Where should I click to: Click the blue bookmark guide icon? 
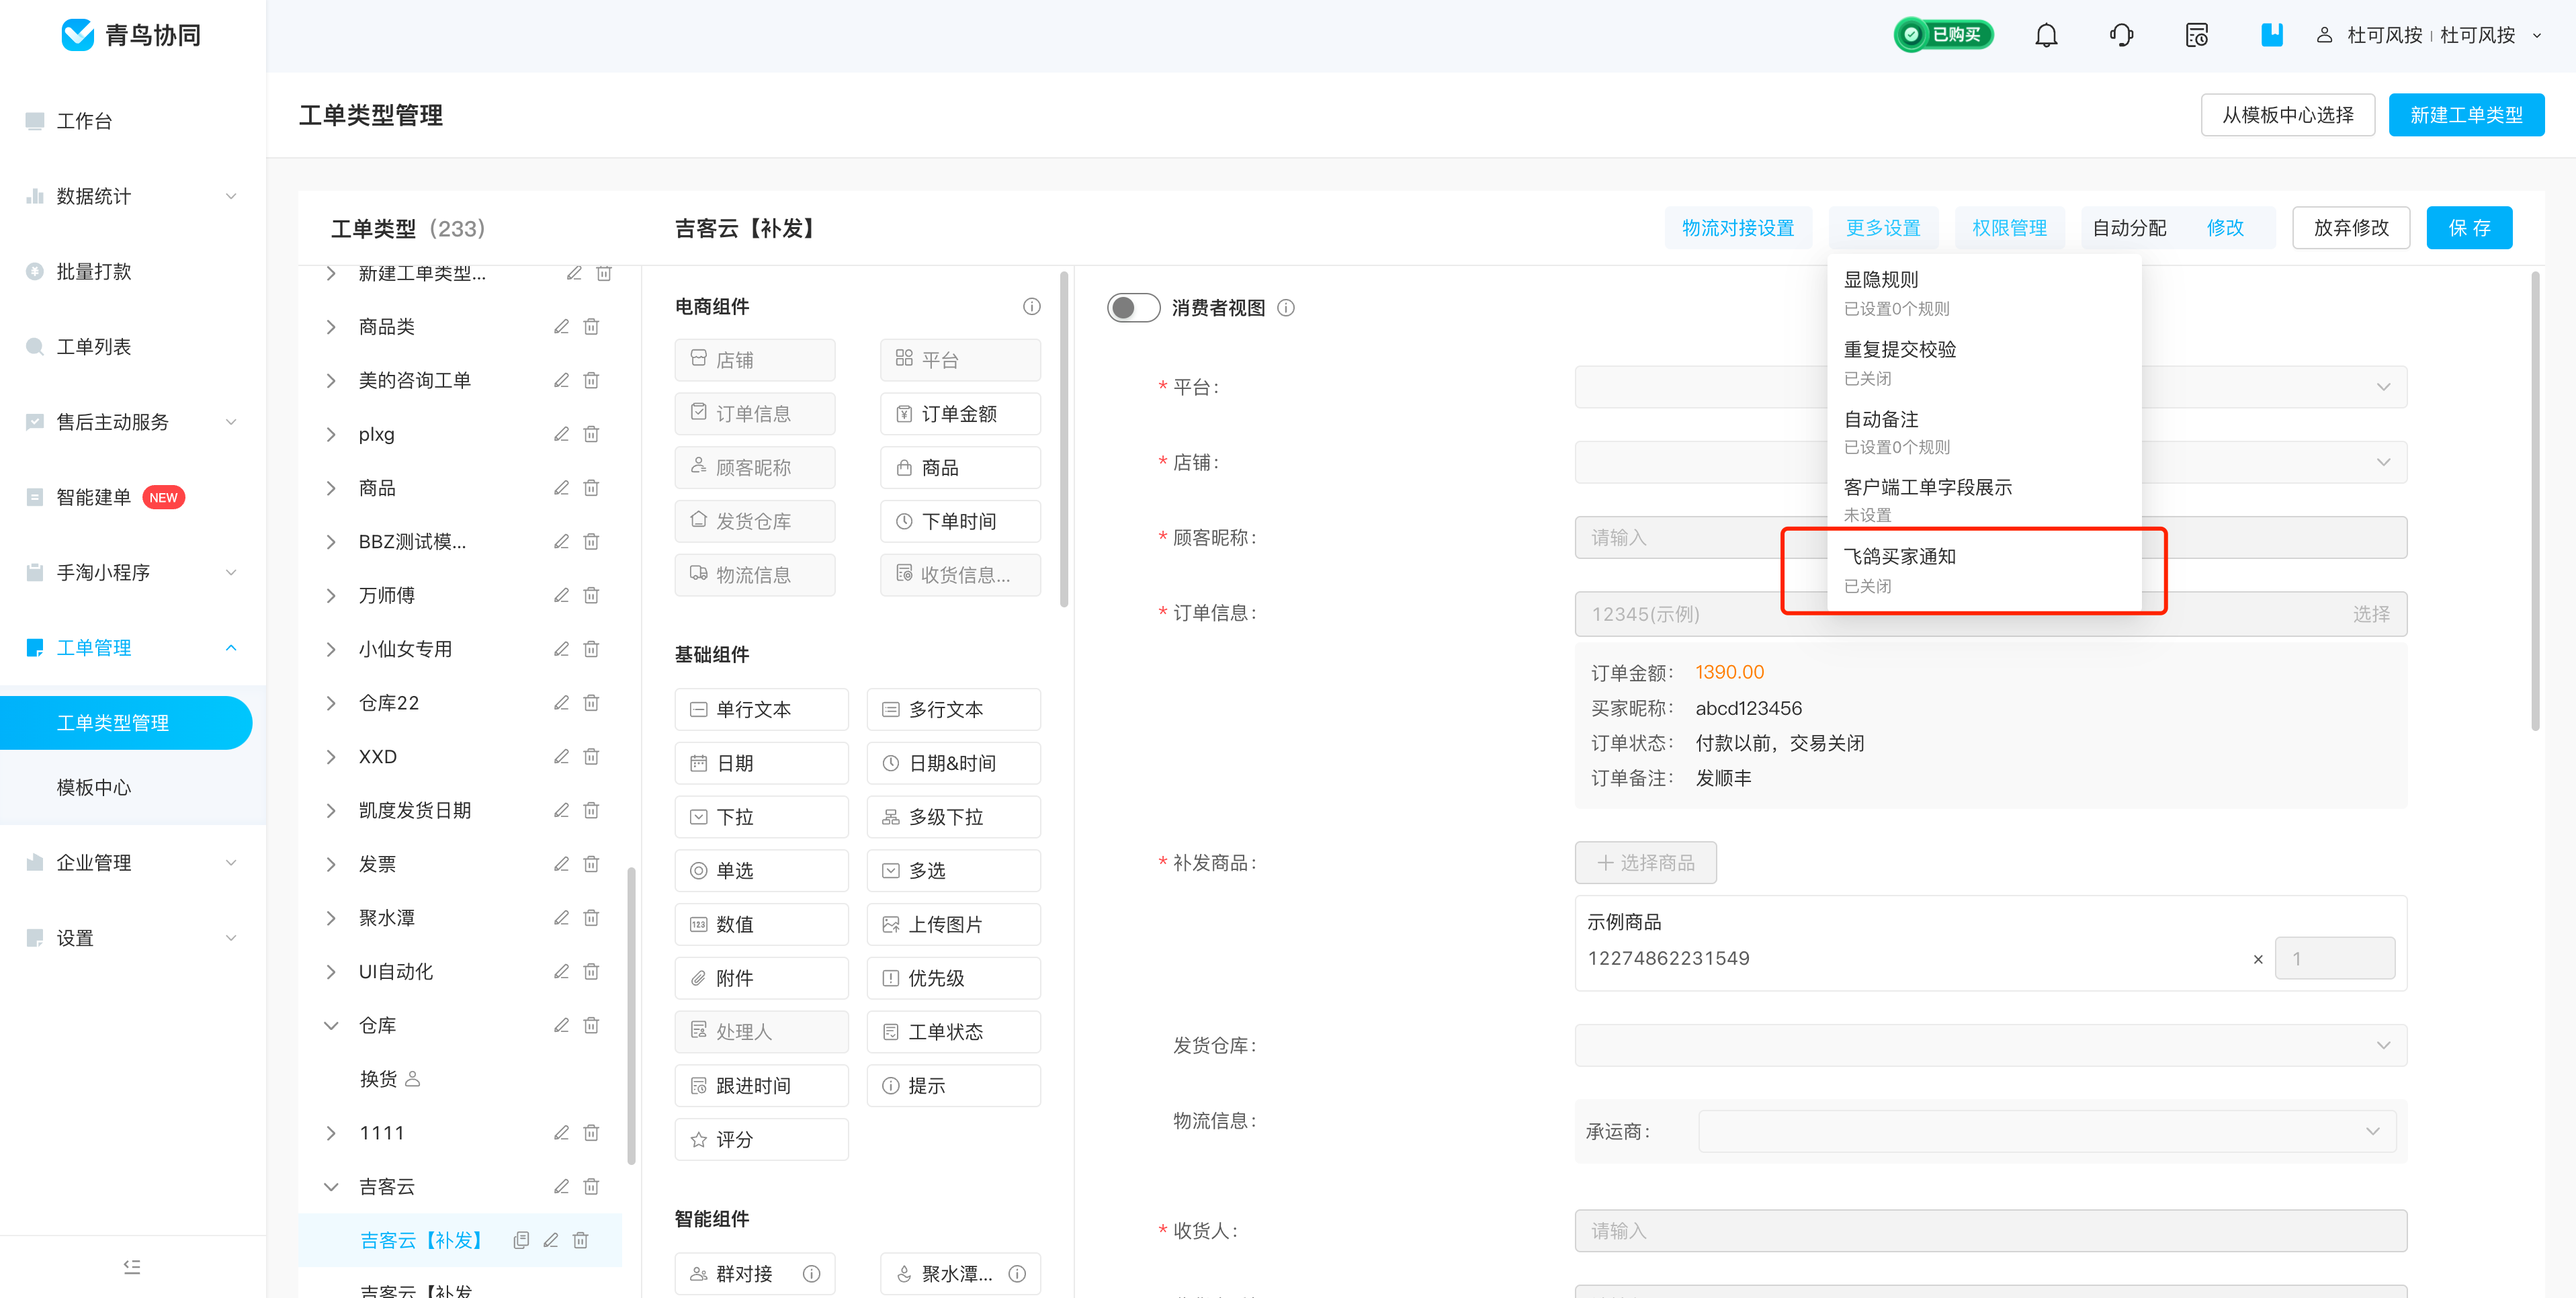pyautogui.click(x=2272, y=35)
